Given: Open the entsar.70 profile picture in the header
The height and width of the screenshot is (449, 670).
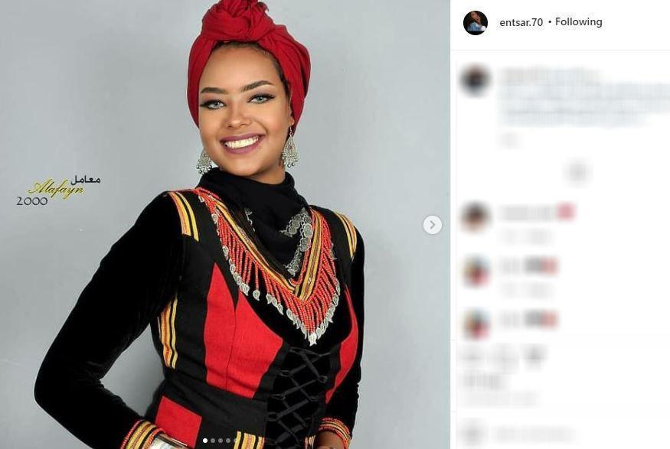Looking at the screenshot, I should [476, 23].
